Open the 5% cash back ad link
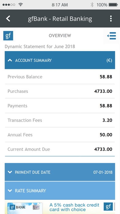The height and width of the screenshot is (214, 120). [x=74, y=207]
